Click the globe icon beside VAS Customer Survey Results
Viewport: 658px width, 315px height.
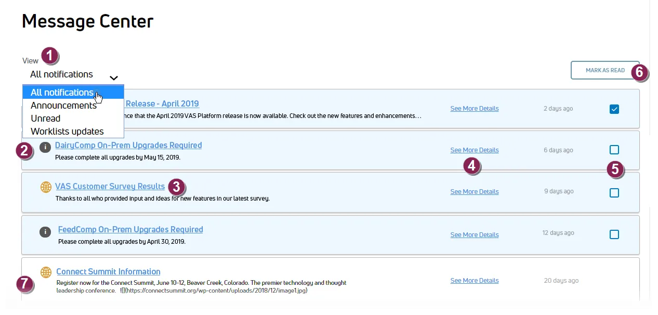[46, 187]
